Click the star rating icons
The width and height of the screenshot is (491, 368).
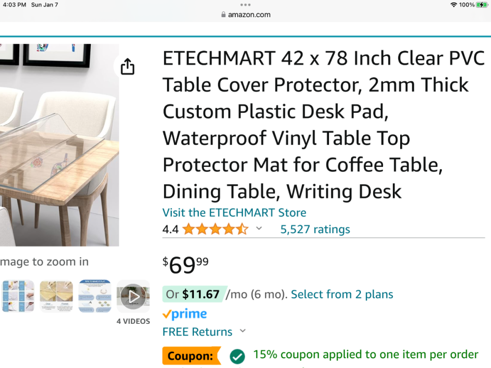pos(216,229)
